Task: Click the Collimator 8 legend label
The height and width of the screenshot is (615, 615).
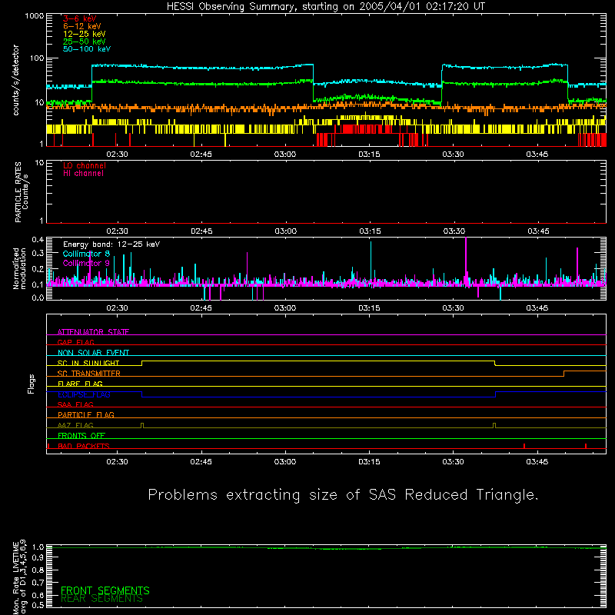Action: [x=86, y=254]
